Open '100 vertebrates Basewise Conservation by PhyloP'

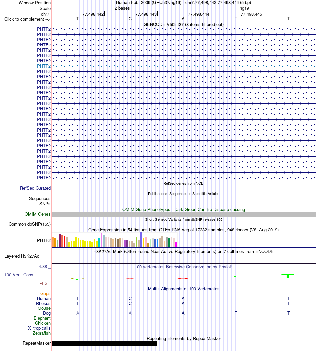point(184,267)
